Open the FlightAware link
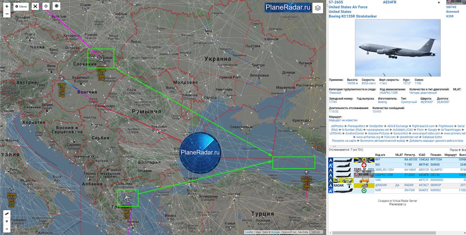The height and width of the screenshot is (235, 466). coord(446,126)
